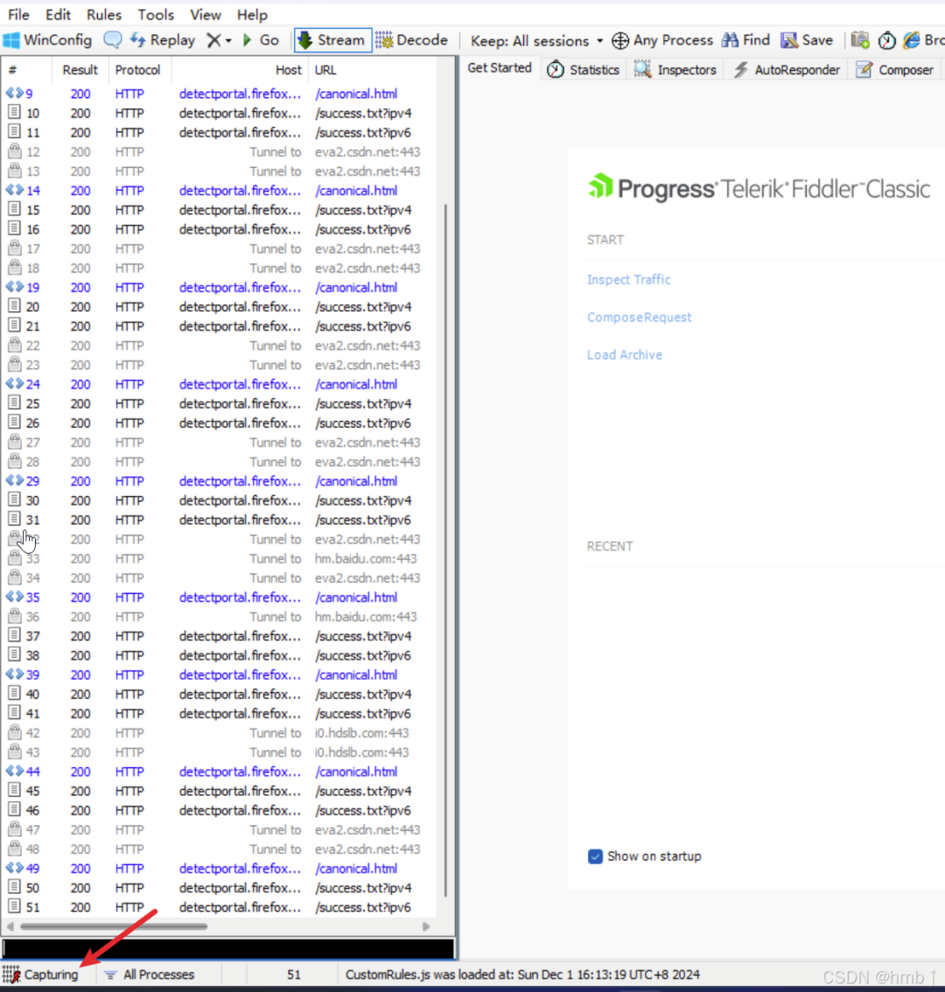Viewport: 945px width, 992px height.
Task: Open the File menu
Action: pyautogui.click(x=18, y=15)
